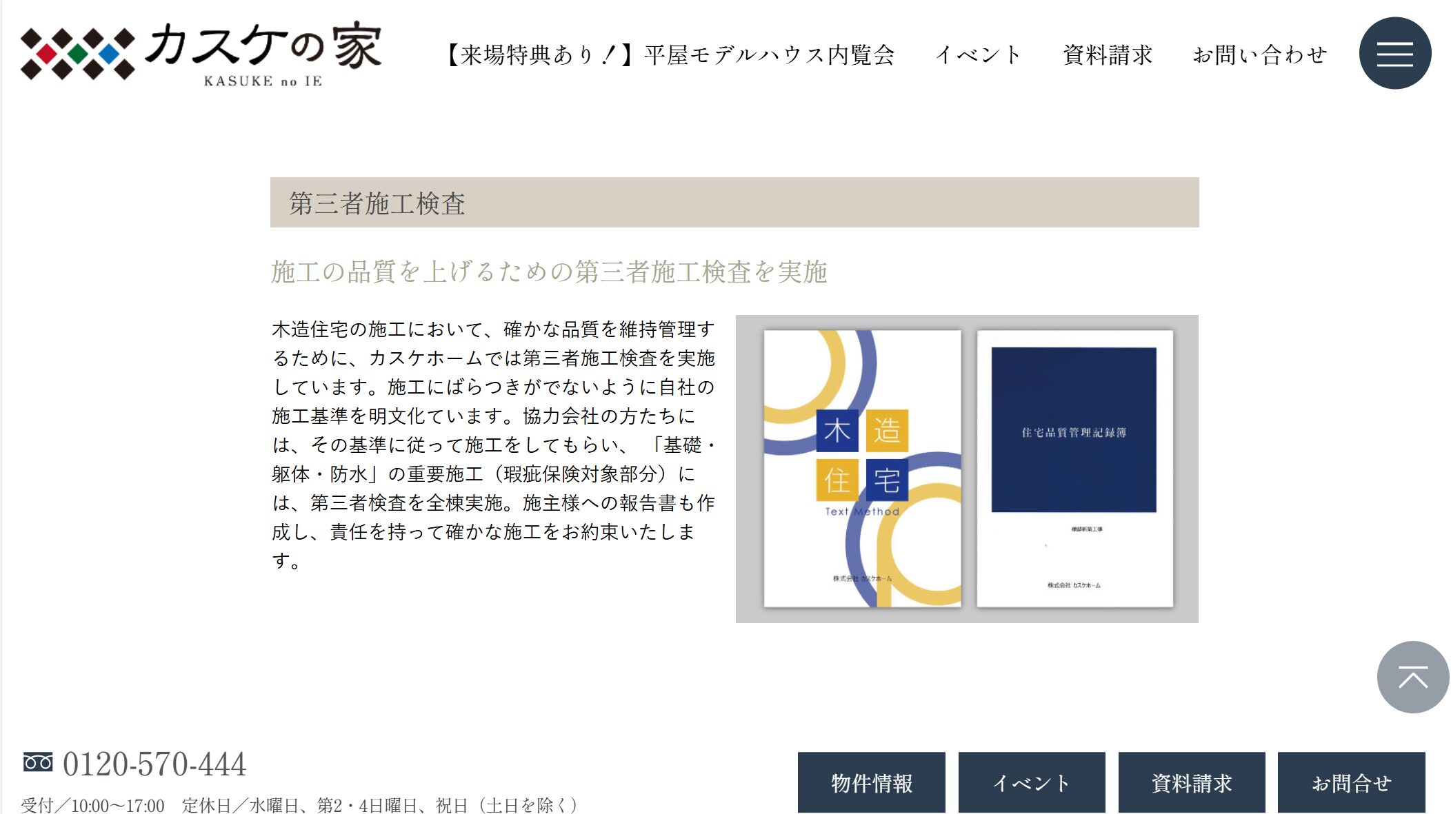Open 資料請求 in the top navigation
The height and width of the screenshot is (814, 1451).
point(1108,54)
